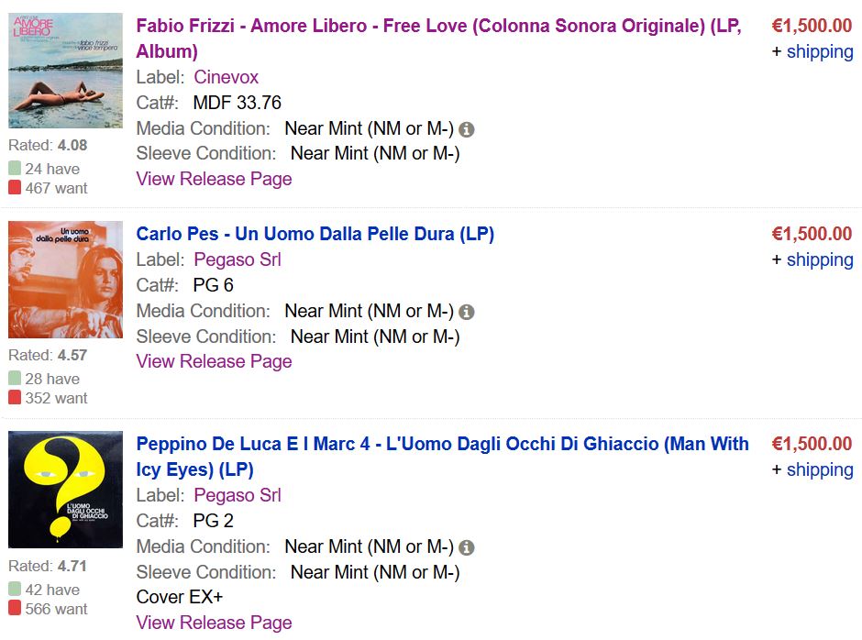
Task: Click info icon beside Fabio Frizzi media condition
Action: (466, 130)
